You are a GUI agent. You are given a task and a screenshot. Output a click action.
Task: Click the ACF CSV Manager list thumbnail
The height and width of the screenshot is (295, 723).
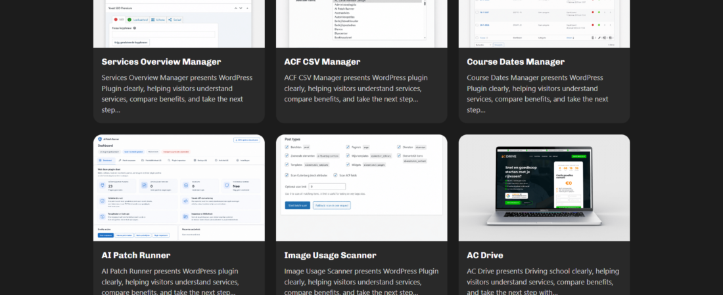point(361,24)
